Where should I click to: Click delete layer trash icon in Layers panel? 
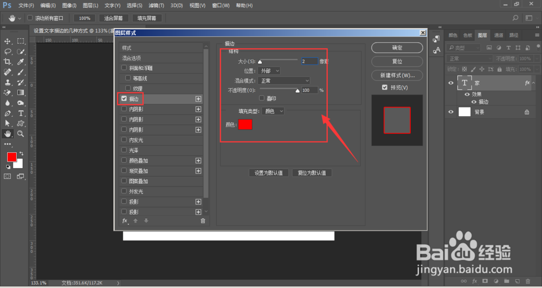coord(528,281)
